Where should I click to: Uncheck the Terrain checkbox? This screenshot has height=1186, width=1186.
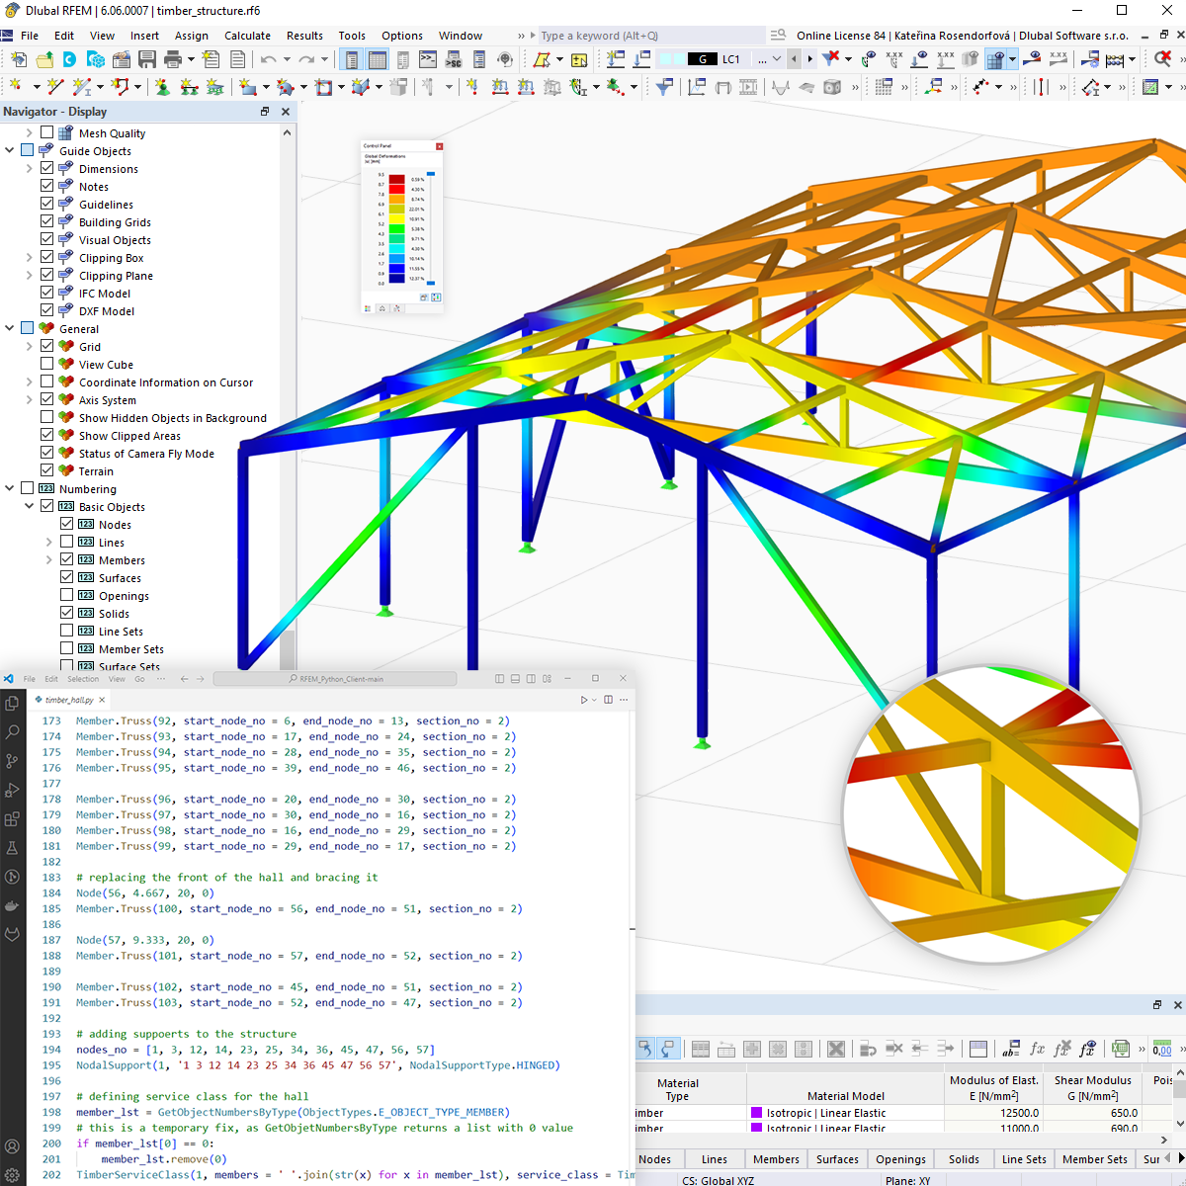pyautogui.click(x=47, y=470)
